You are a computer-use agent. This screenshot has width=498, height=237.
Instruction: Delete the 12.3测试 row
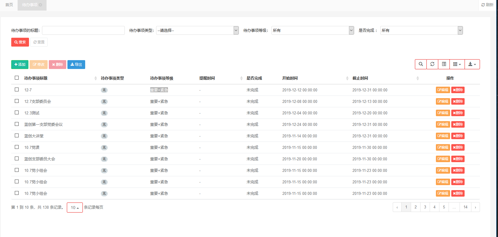pyautogui.click(x=458, y=113)
